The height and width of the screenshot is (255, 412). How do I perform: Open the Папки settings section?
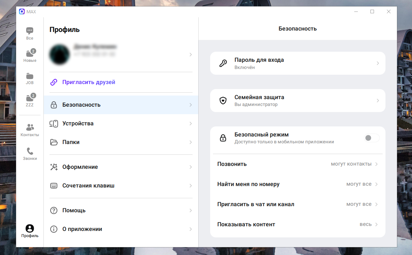click(120, 142)
